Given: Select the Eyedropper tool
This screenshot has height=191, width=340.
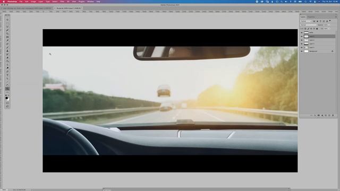Looking at the screenshot, I should coord(7,40).
